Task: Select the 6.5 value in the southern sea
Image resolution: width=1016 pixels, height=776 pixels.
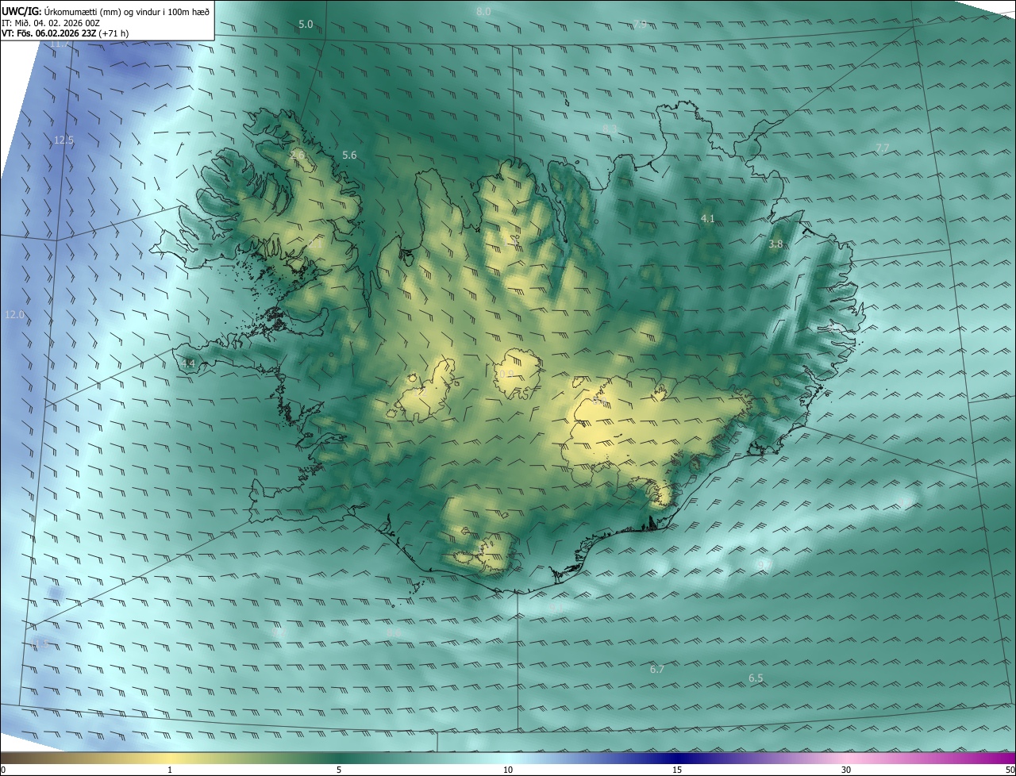Action: coord(756,678)
